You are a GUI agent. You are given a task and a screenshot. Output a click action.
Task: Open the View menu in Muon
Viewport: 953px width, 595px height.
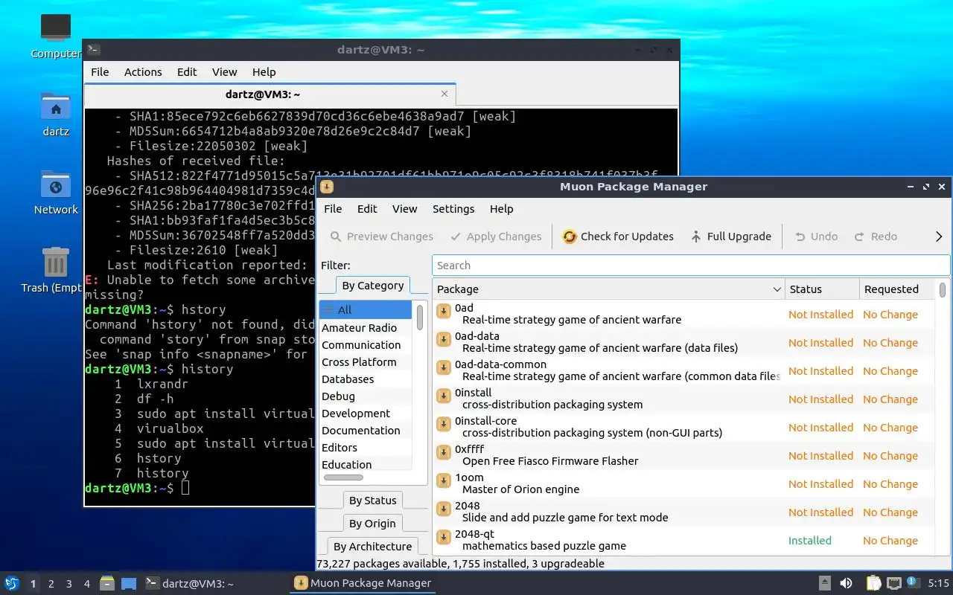coord(405,209)
